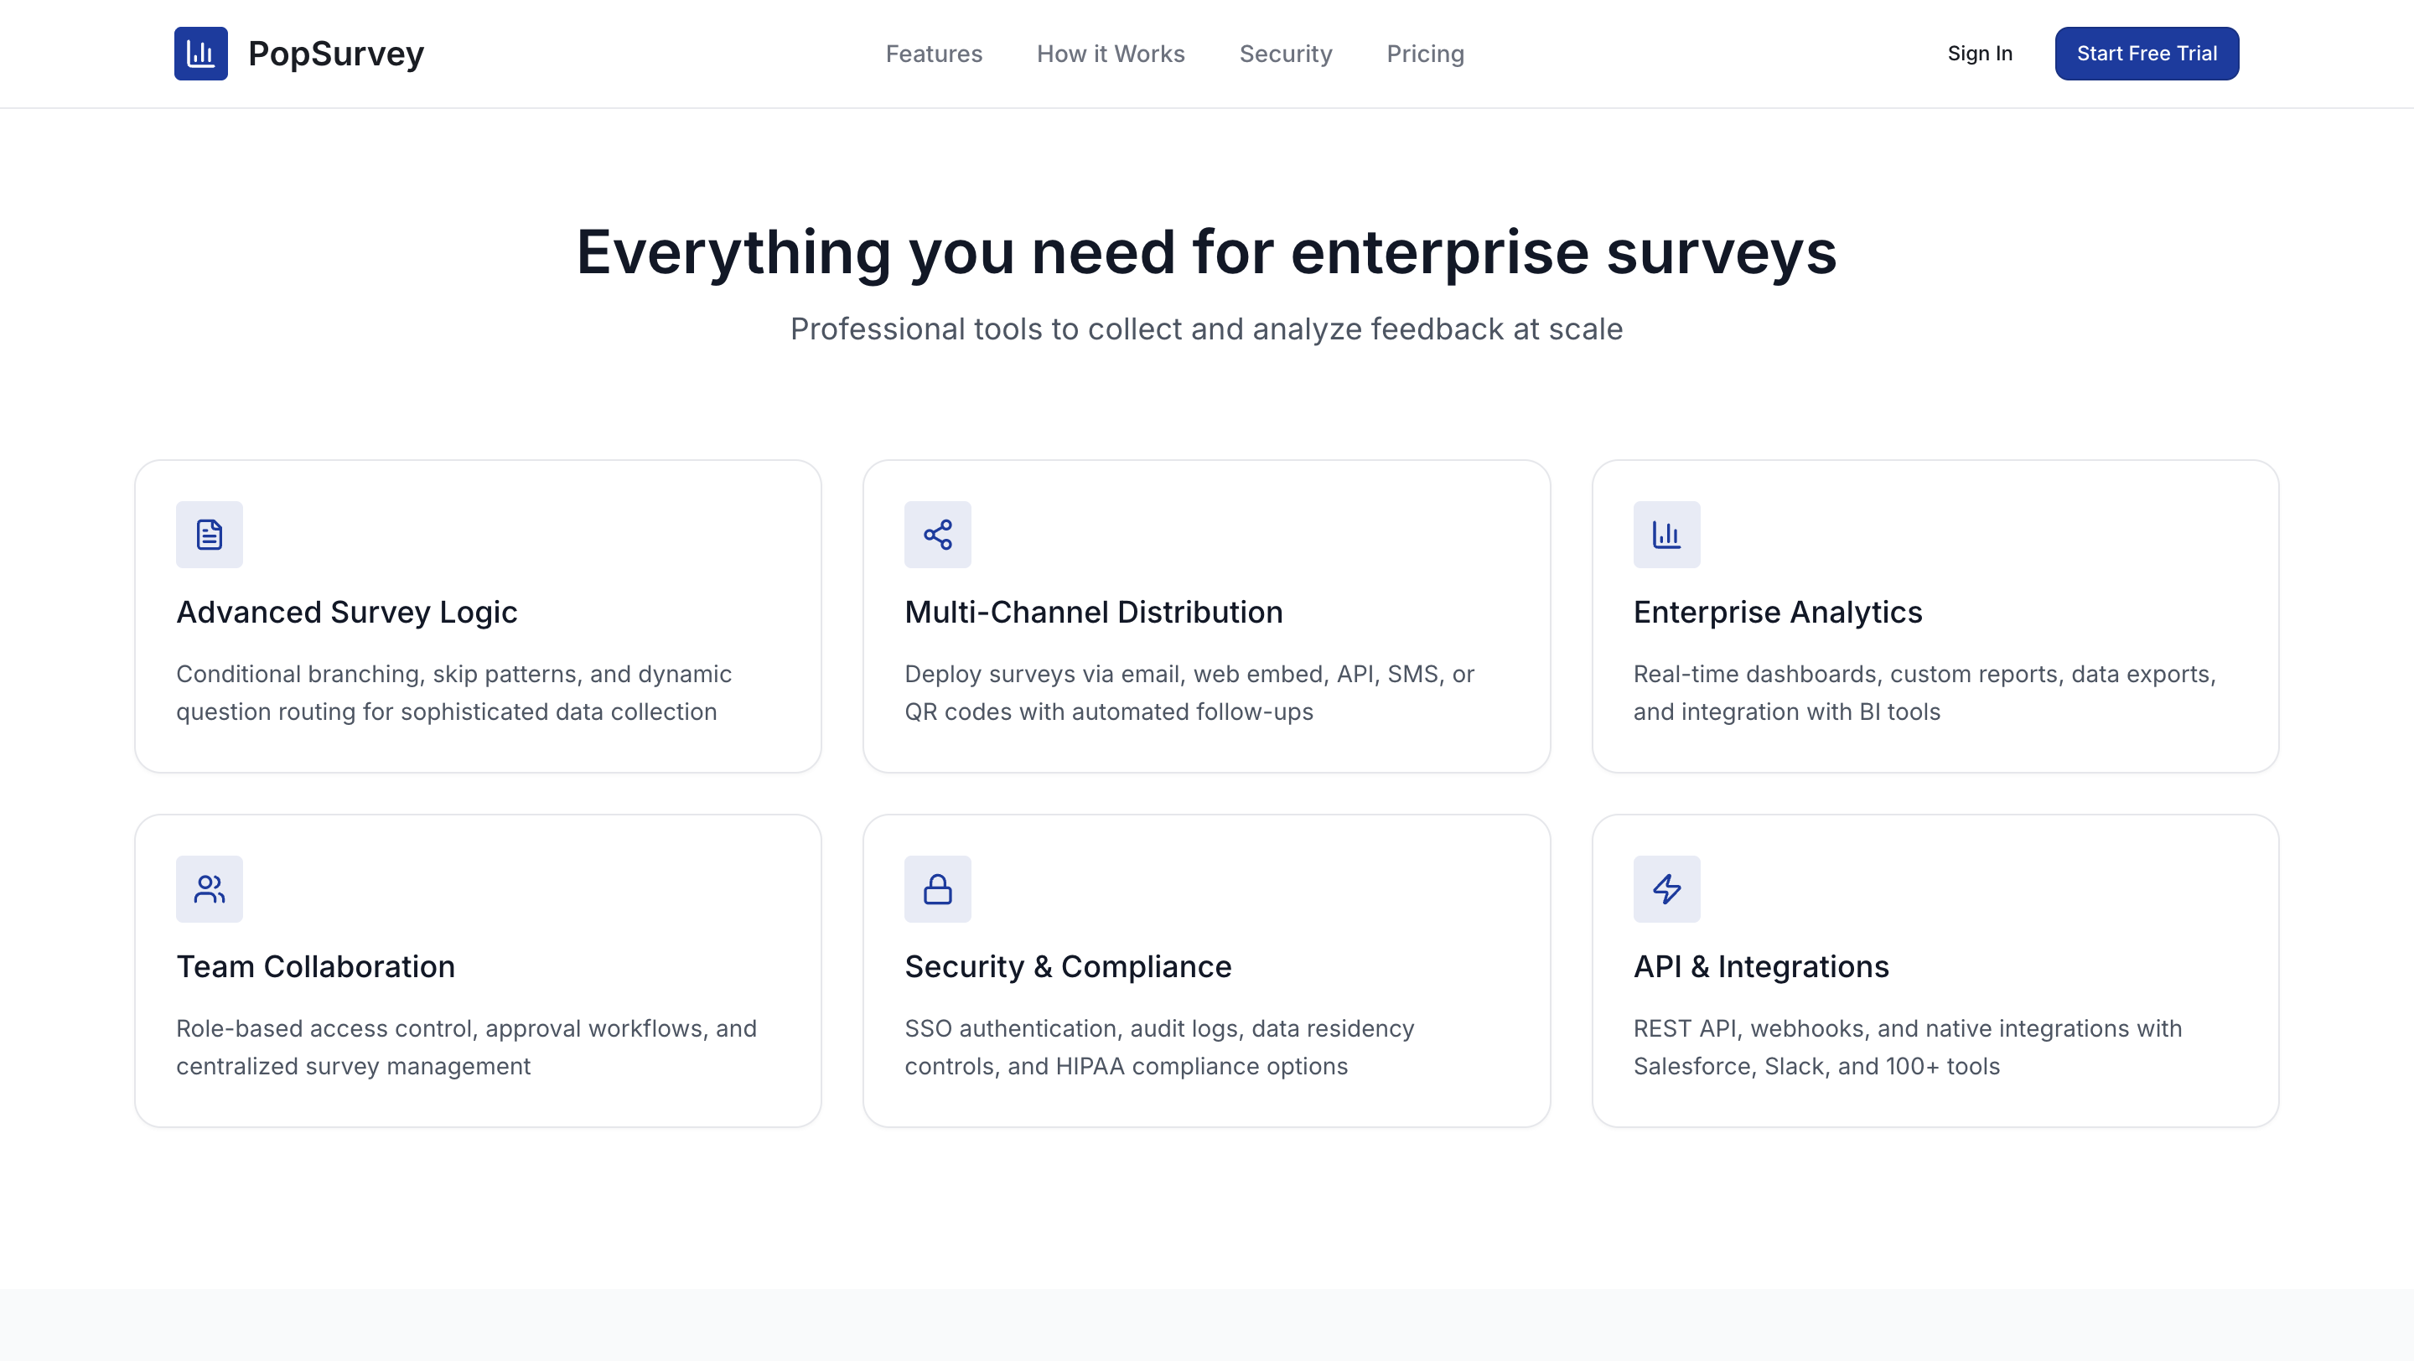Click the people icon above Team Collaboration
The image size is (2414, 1361).
209,888
